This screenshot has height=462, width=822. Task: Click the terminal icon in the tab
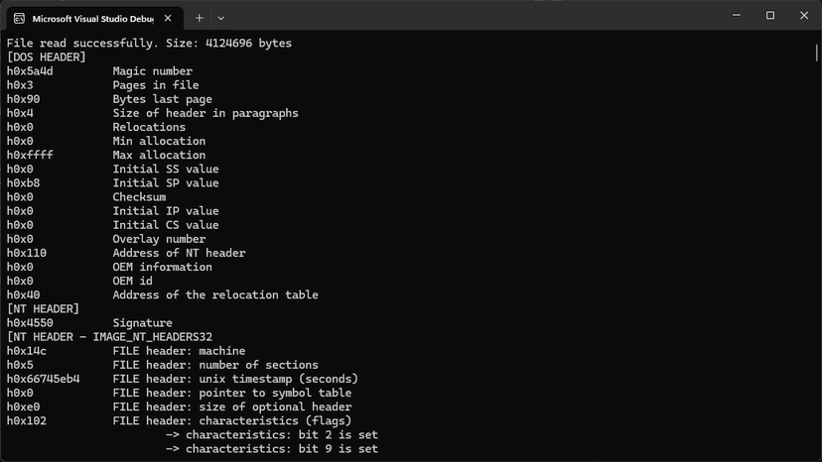[20, 18]
